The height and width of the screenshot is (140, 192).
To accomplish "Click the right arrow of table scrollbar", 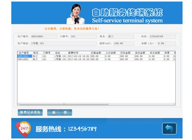I will [174, 104].
